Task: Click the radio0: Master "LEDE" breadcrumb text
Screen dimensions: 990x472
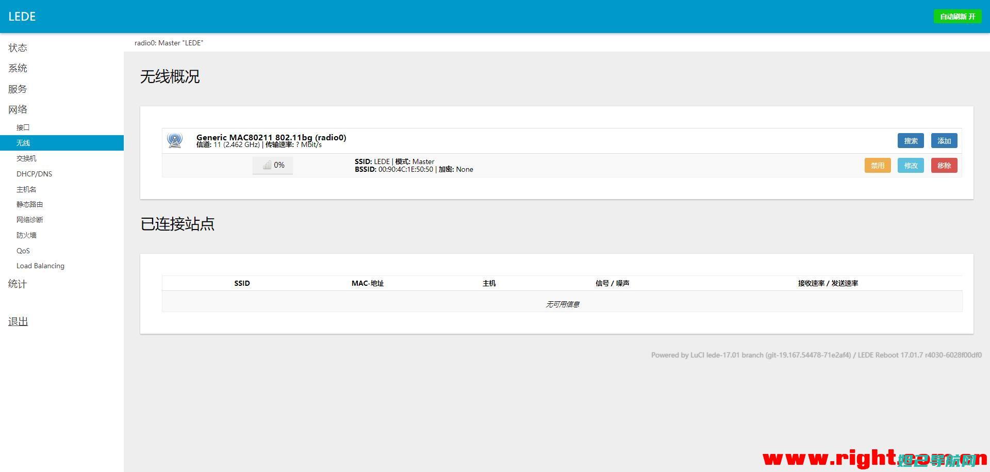Action: point(169,43)
